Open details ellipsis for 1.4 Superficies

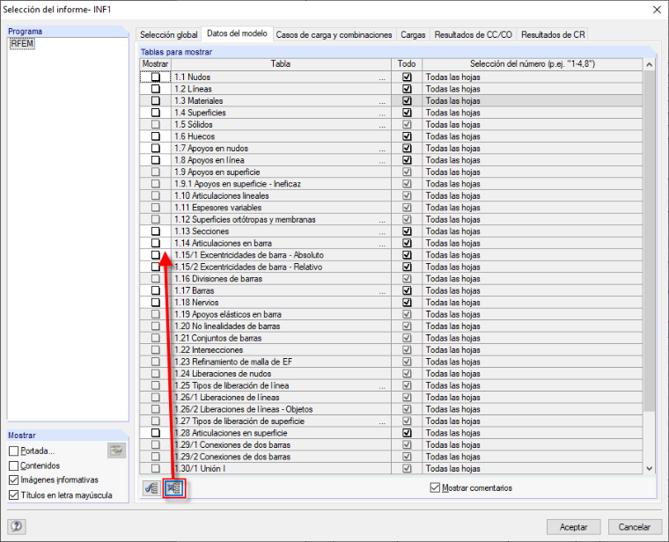(382, 114)
